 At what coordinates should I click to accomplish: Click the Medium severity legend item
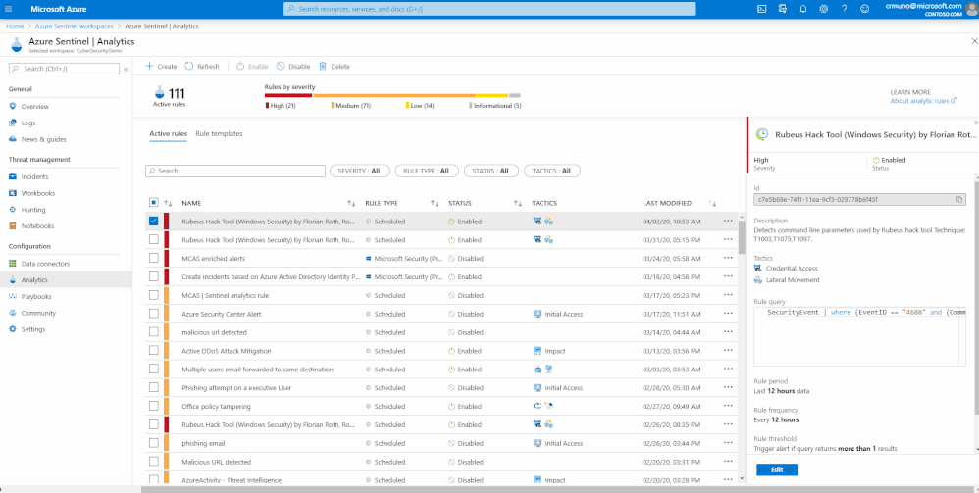click(x=351, y=106)
